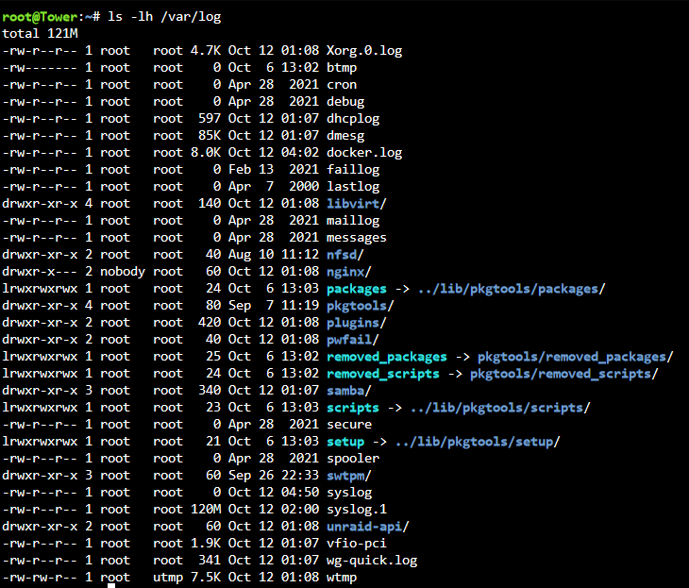The image size is (689, 588).
Task: Click the -rw-rw-r-- permissions of wtmp
Action: pyautogui.click(x=40, y=578)
